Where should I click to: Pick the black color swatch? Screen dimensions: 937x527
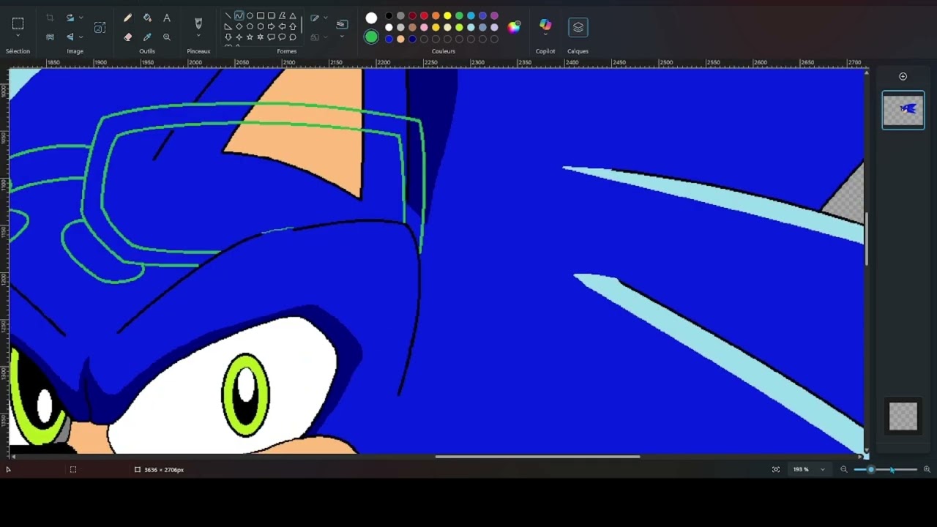tap(389, 15)
